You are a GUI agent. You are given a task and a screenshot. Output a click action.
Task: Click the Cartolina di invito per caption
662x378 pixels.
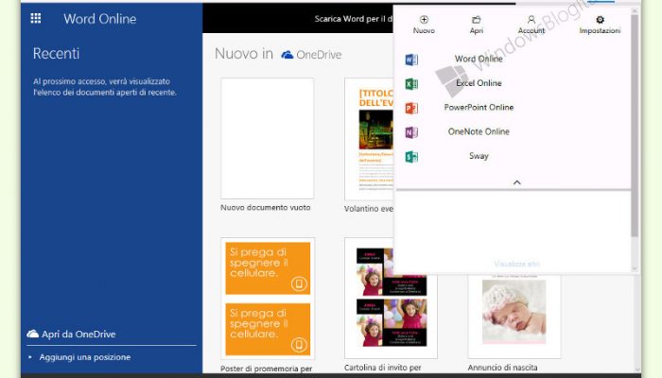tap(382, 368)
